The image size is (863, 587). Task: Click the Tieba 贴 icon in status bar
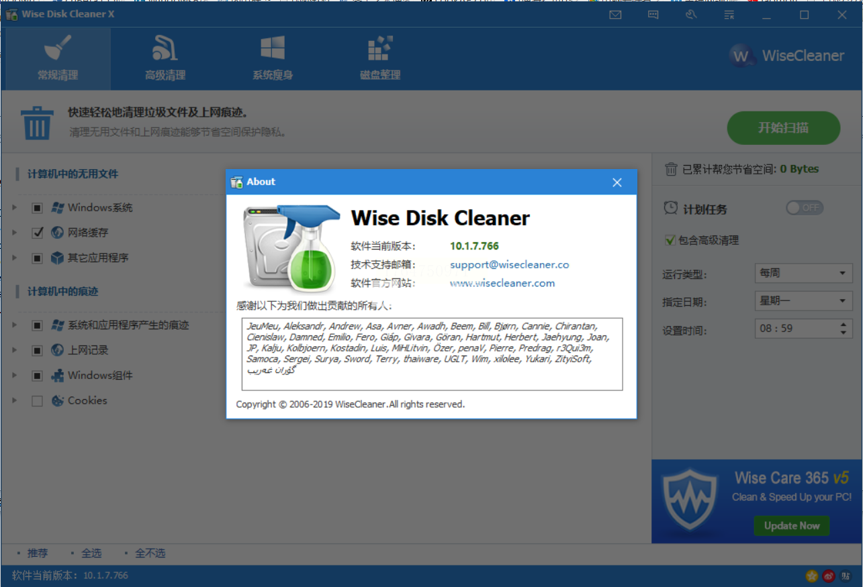(x=846, y=576)
